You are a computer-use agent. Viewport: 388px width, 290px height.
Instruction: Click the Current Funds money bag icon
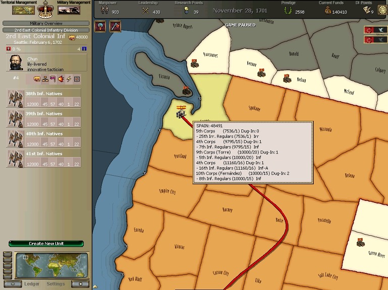[x=327, y=11]
